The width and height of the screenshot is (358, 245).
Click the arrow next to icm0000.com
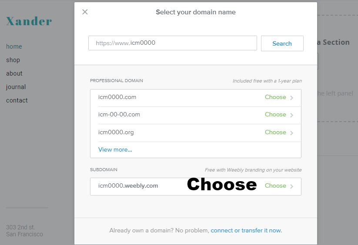[x=291, y=98]
